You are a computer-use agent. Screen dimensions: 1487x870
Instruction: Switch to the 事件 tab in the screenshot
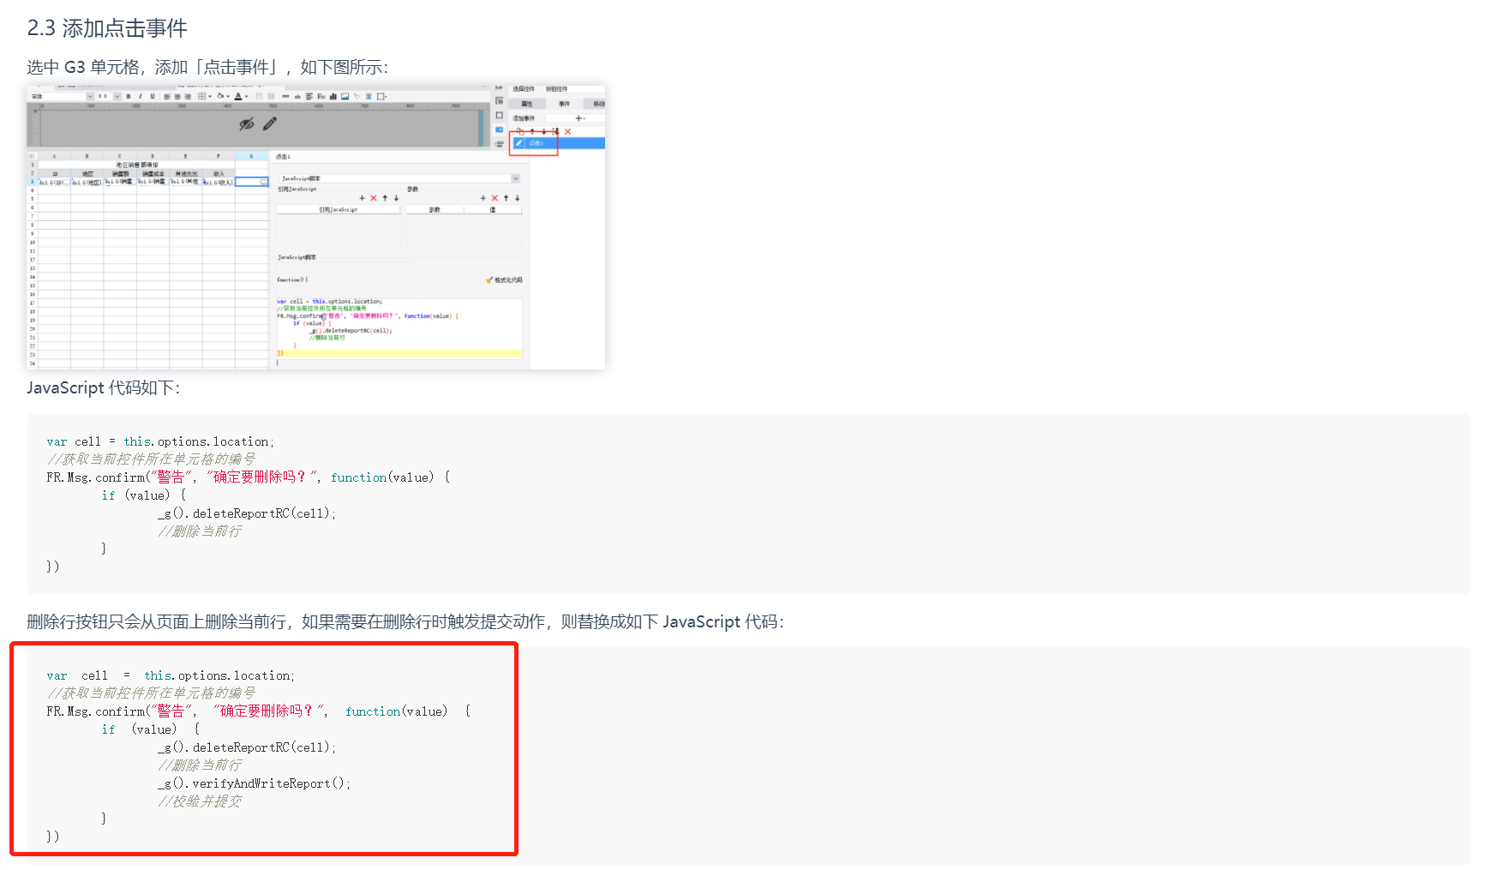pyautogui.click(x=564, y=104)
